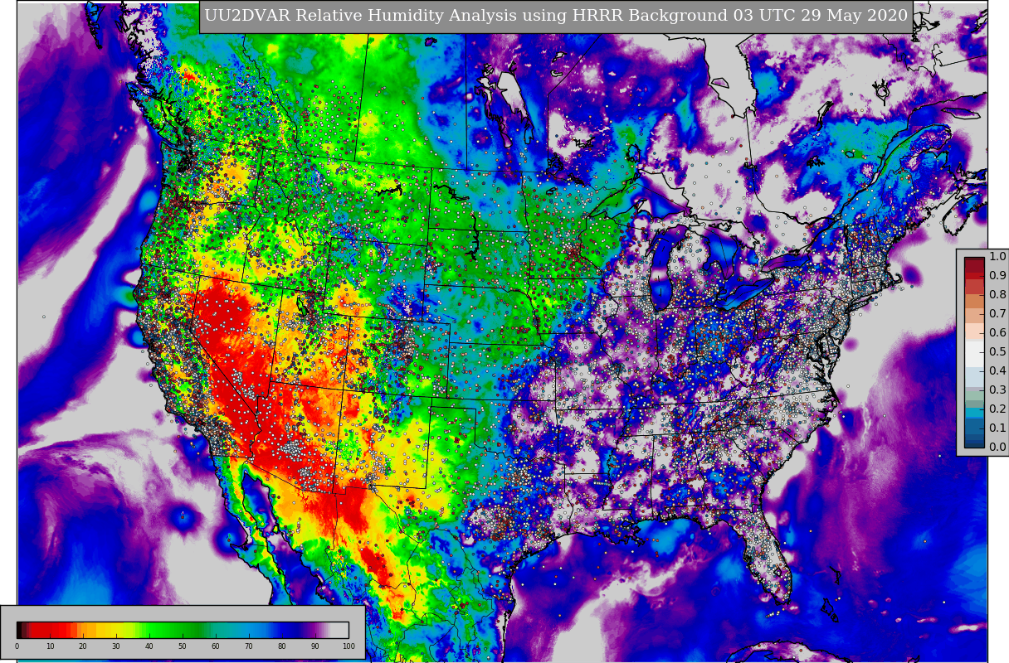Click the 10 tick on humidity colorbar
This screenshot has width=1009, height=663.
(50, 646)
